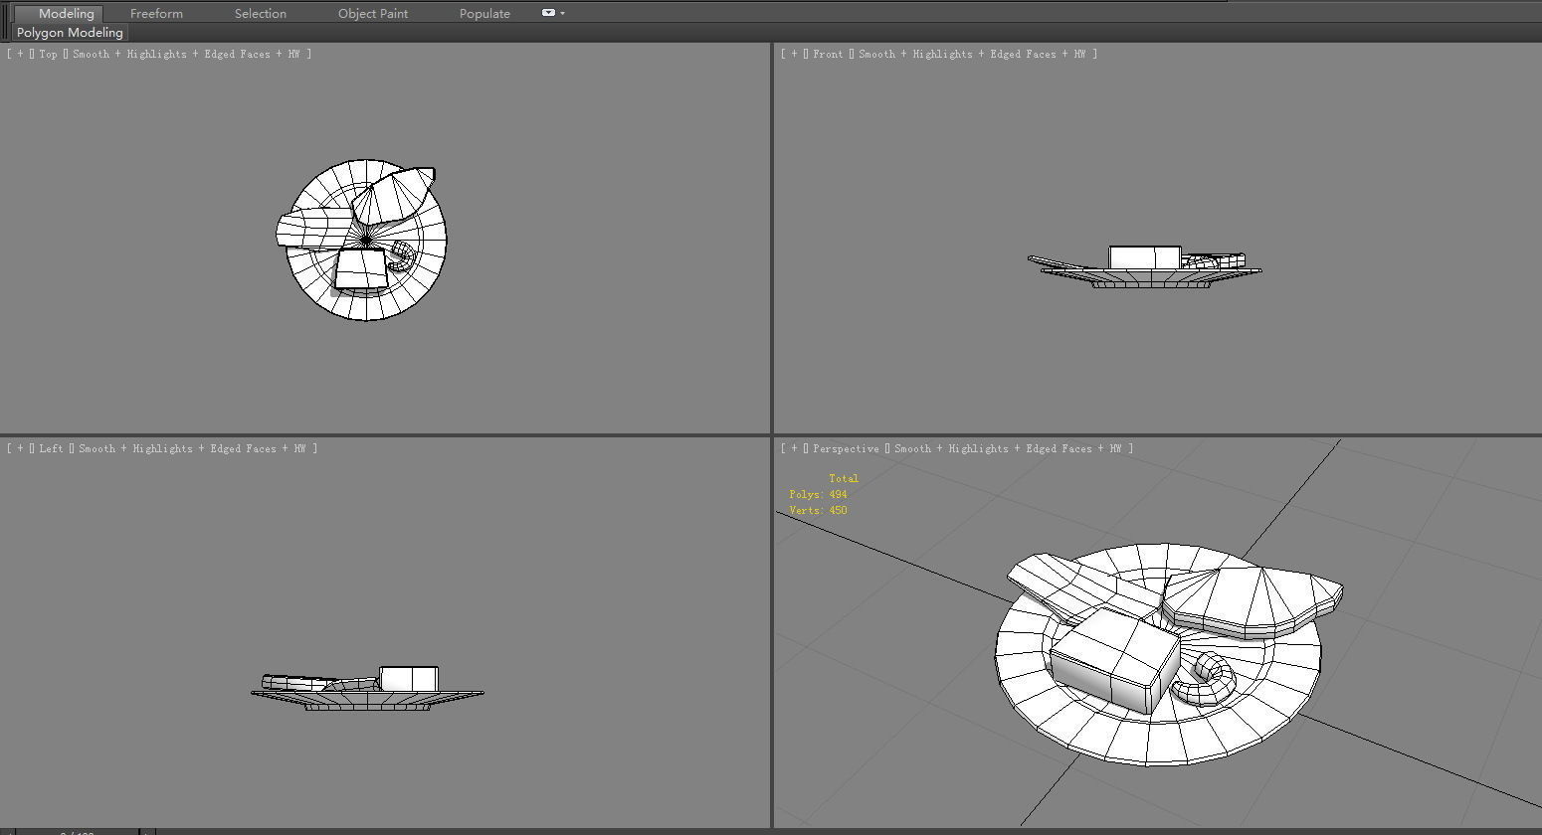Screen dimensions: 1542x835
Task: Click the 'Polys: 494' statistic text
Action: 819,495
